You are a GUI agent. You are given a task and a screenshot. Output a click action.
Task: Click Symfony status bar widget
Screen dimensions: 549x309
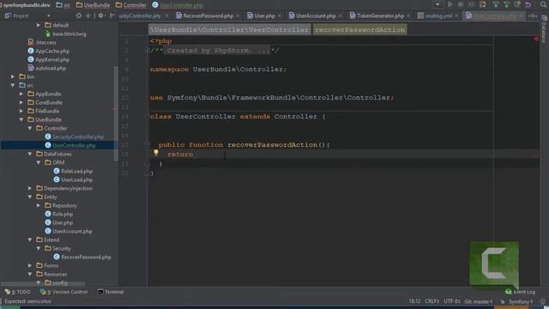[521, 301]
